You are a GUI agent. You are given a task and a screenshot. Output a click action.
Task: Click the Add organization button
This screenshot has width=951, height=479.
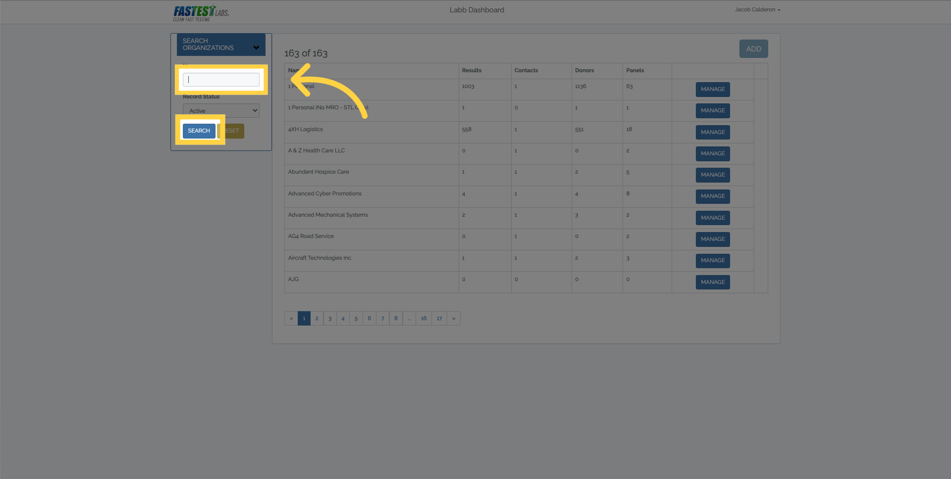[x=753, y=49]
